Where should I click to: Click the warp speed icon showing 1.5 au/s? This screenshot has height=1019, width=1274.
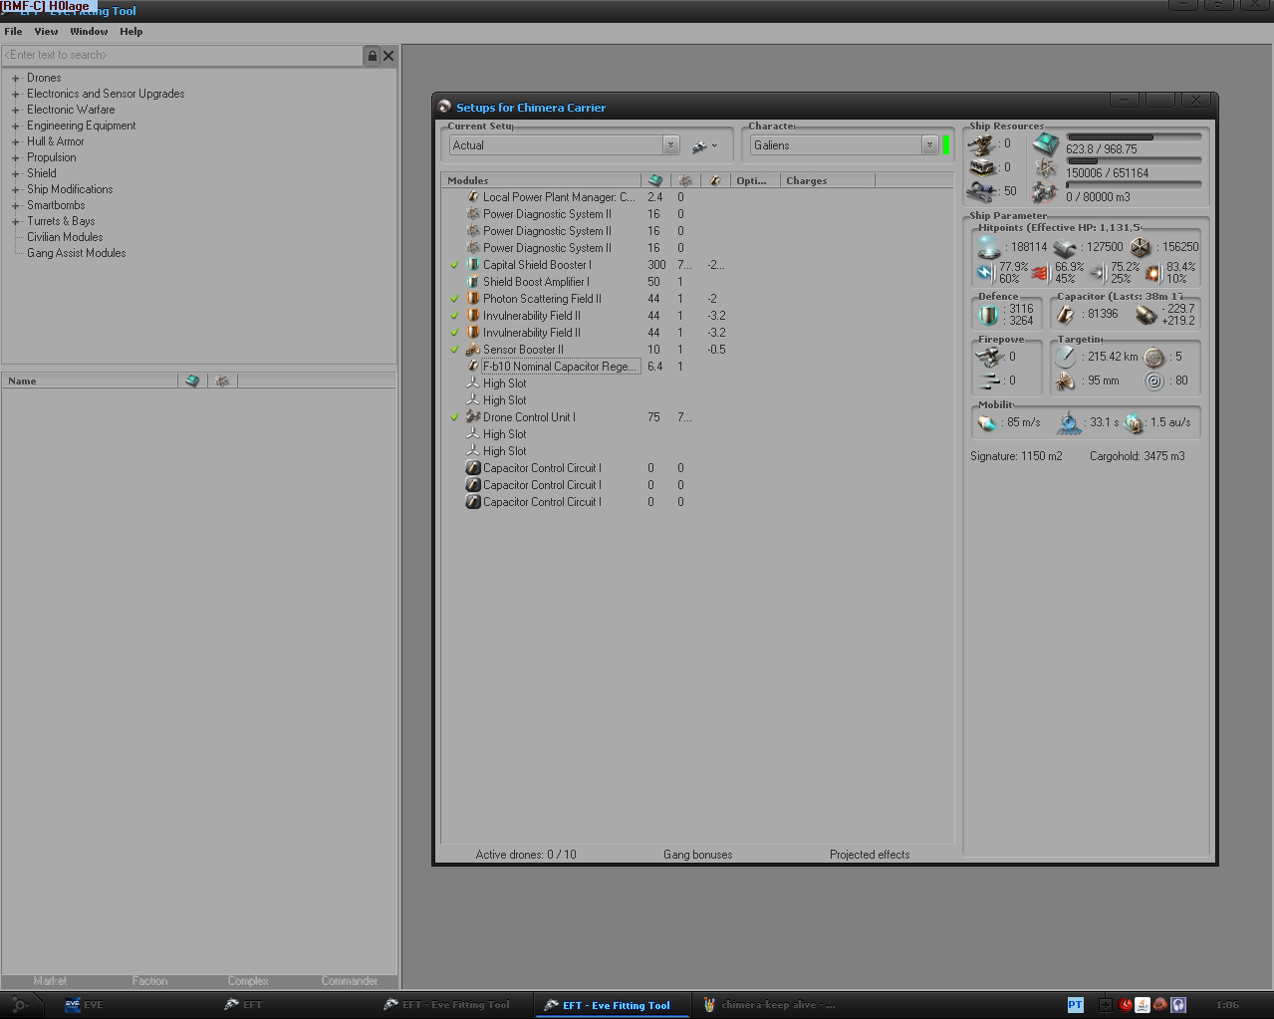coord(1134,423)
